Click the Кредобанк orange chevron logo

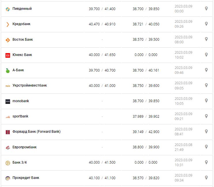tap(8, 24)
